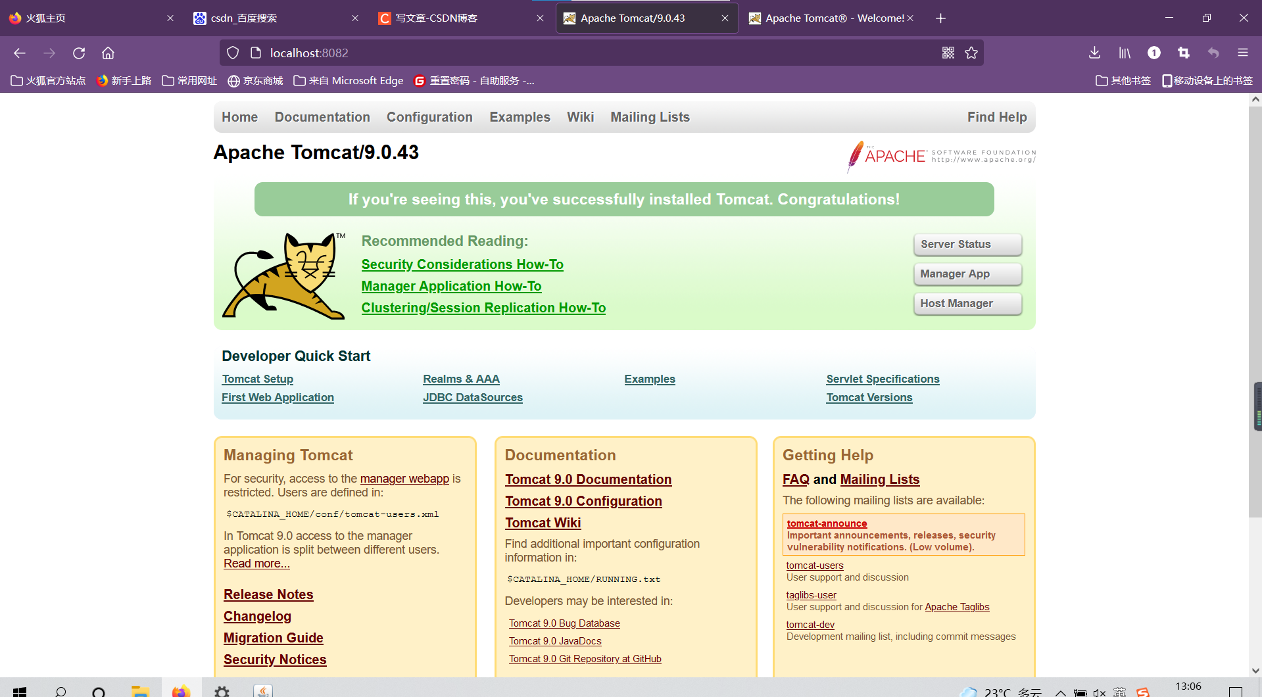Open Windows Start menu

coord(20,692)
